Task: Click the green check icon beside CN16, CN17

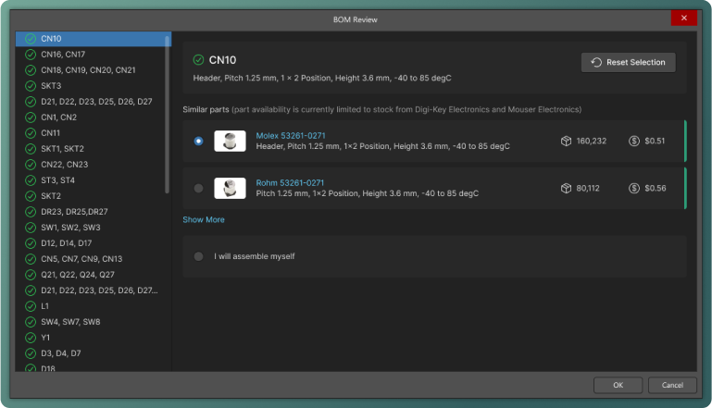Action: pos(31,55)
